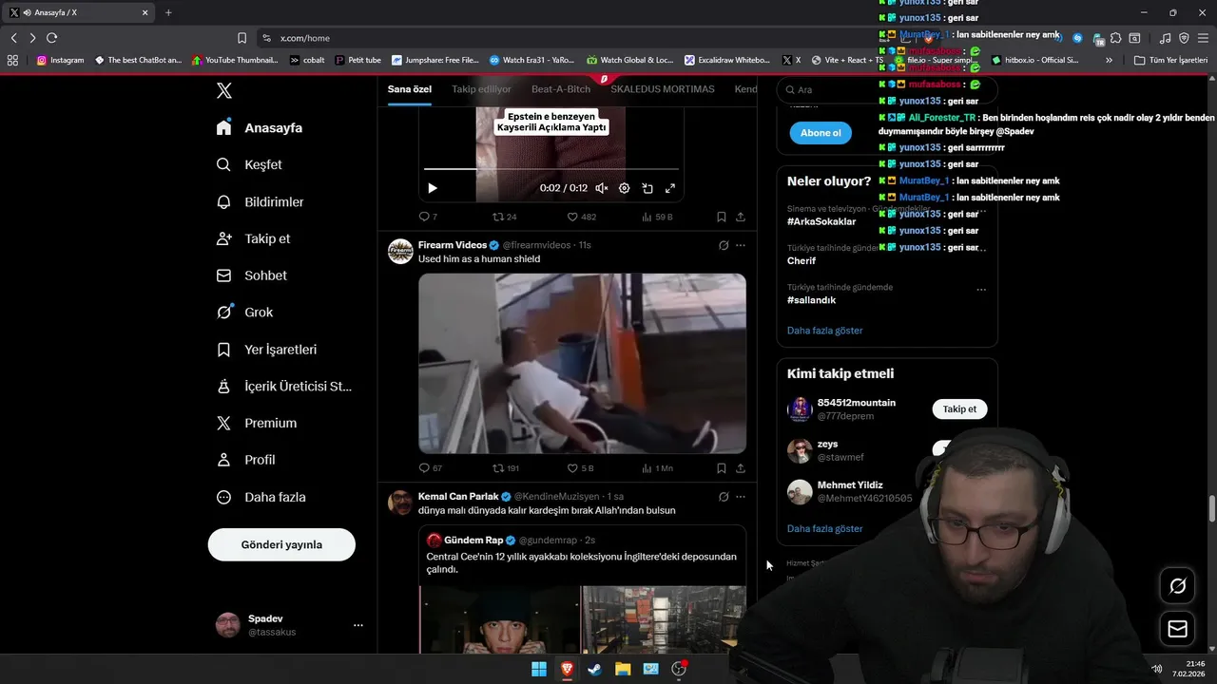Open account menu dots next to Spadev

pyautogui.click(x=358, y=625)
